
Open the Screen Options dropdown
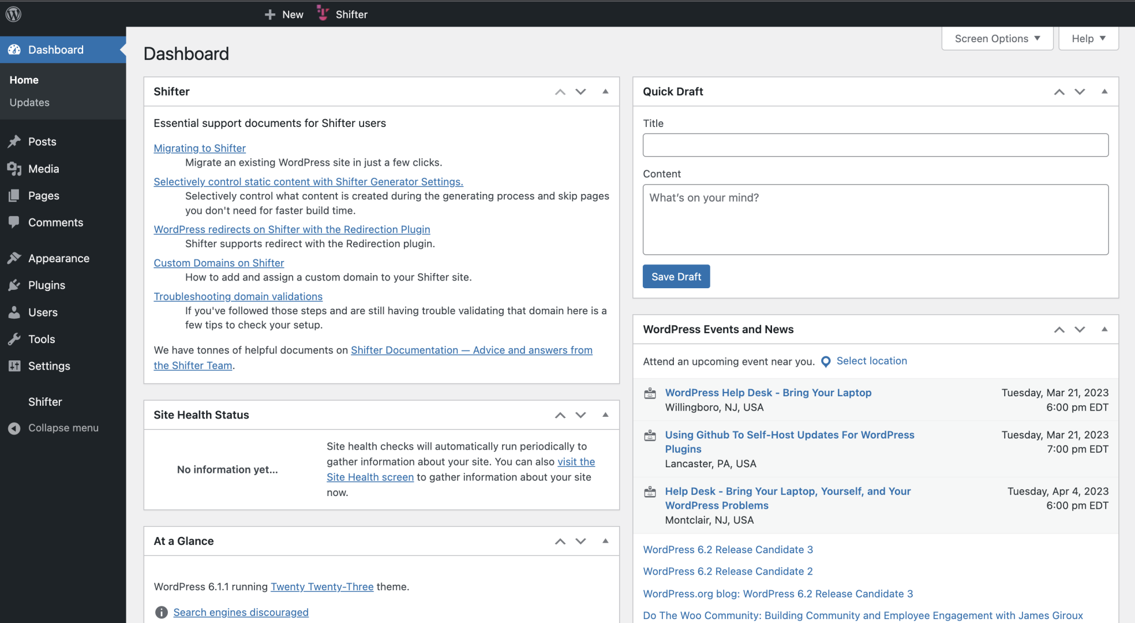997,38
